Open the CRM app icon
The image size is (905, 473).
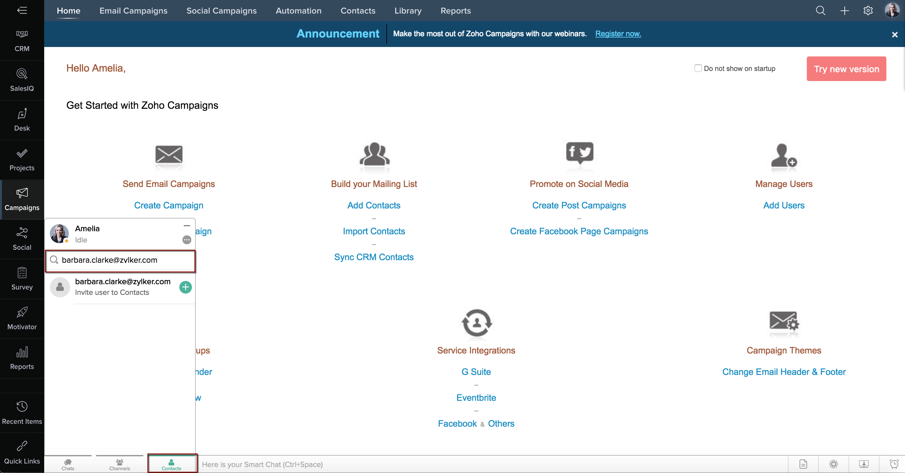(22, 40)
